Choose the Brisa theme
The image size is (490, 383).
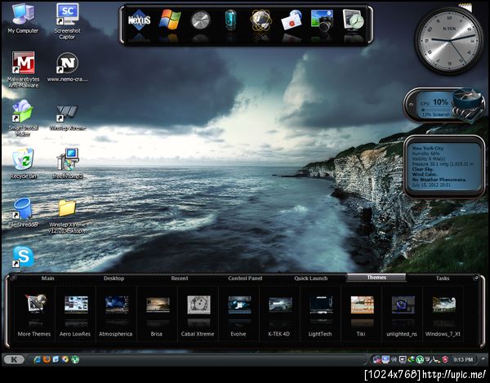click(157, 315)
